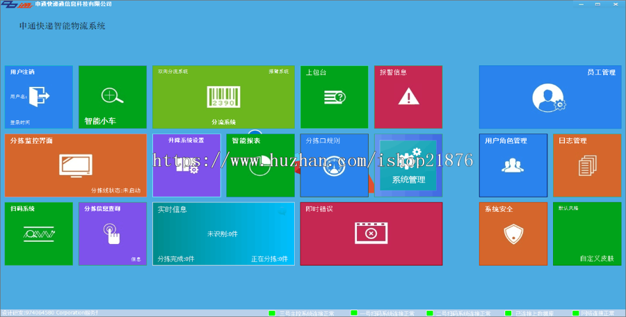Click the 双向分流系统 label

pos(173,72)
